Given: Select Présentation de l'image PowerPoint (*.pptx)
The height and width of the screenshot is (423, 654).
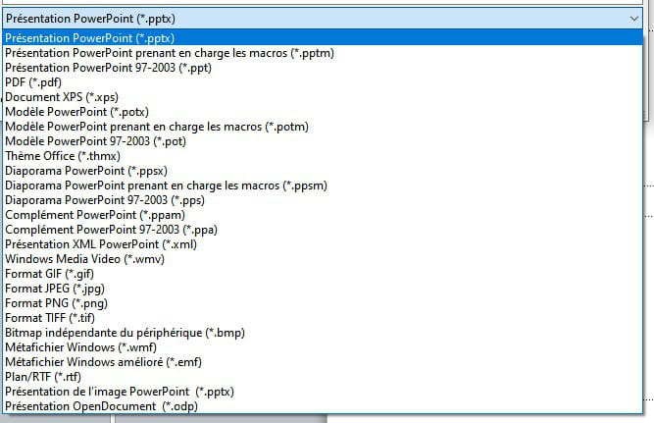Looking at the screenshot, I should (x=323, y=392).
